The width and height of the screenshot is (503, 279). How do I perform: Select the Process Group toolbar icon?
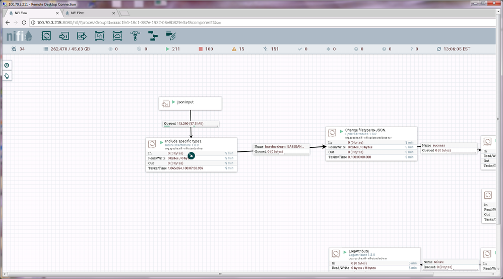click(x=99, y=36)
